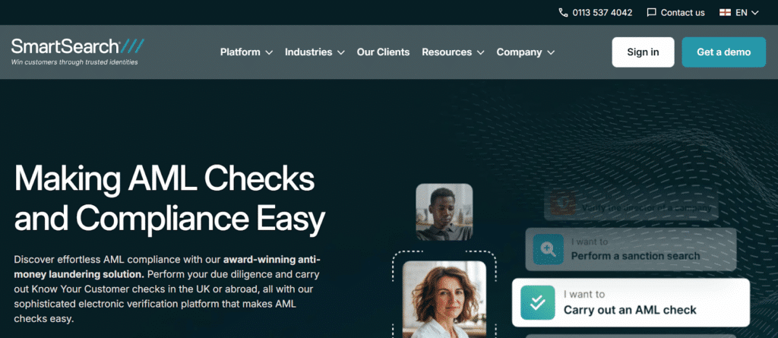Click the phone icon beside 0113 537 4042
The width and height of the screenshot is (778, 338).
[x=563, y=12]
